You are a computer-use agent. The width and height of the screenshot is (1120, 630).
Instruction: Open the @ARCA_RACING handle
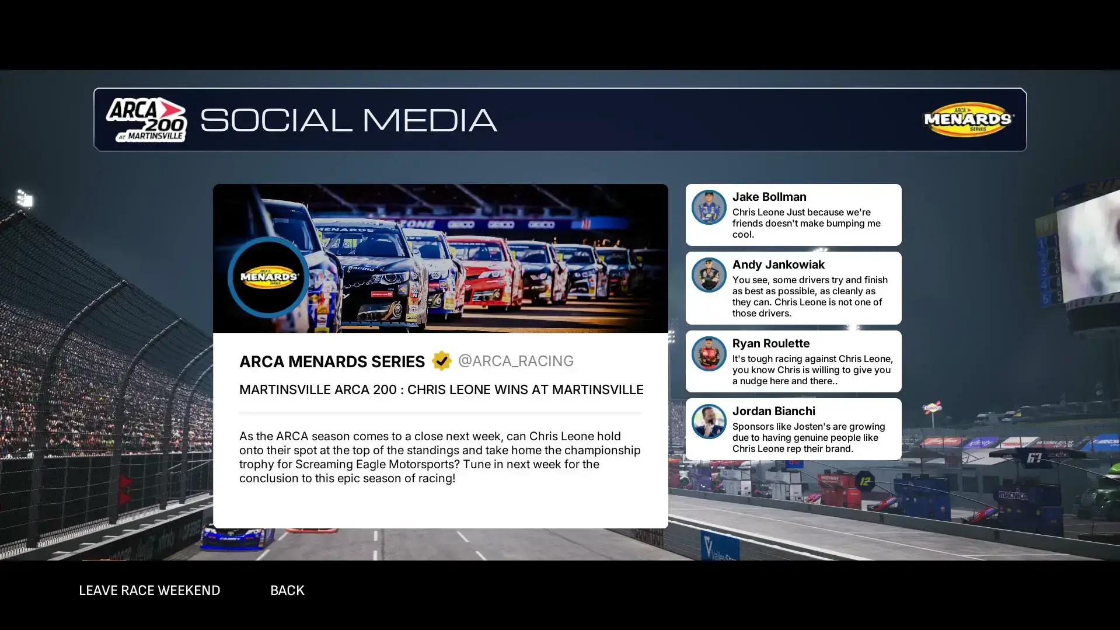[x=515, y=361]
